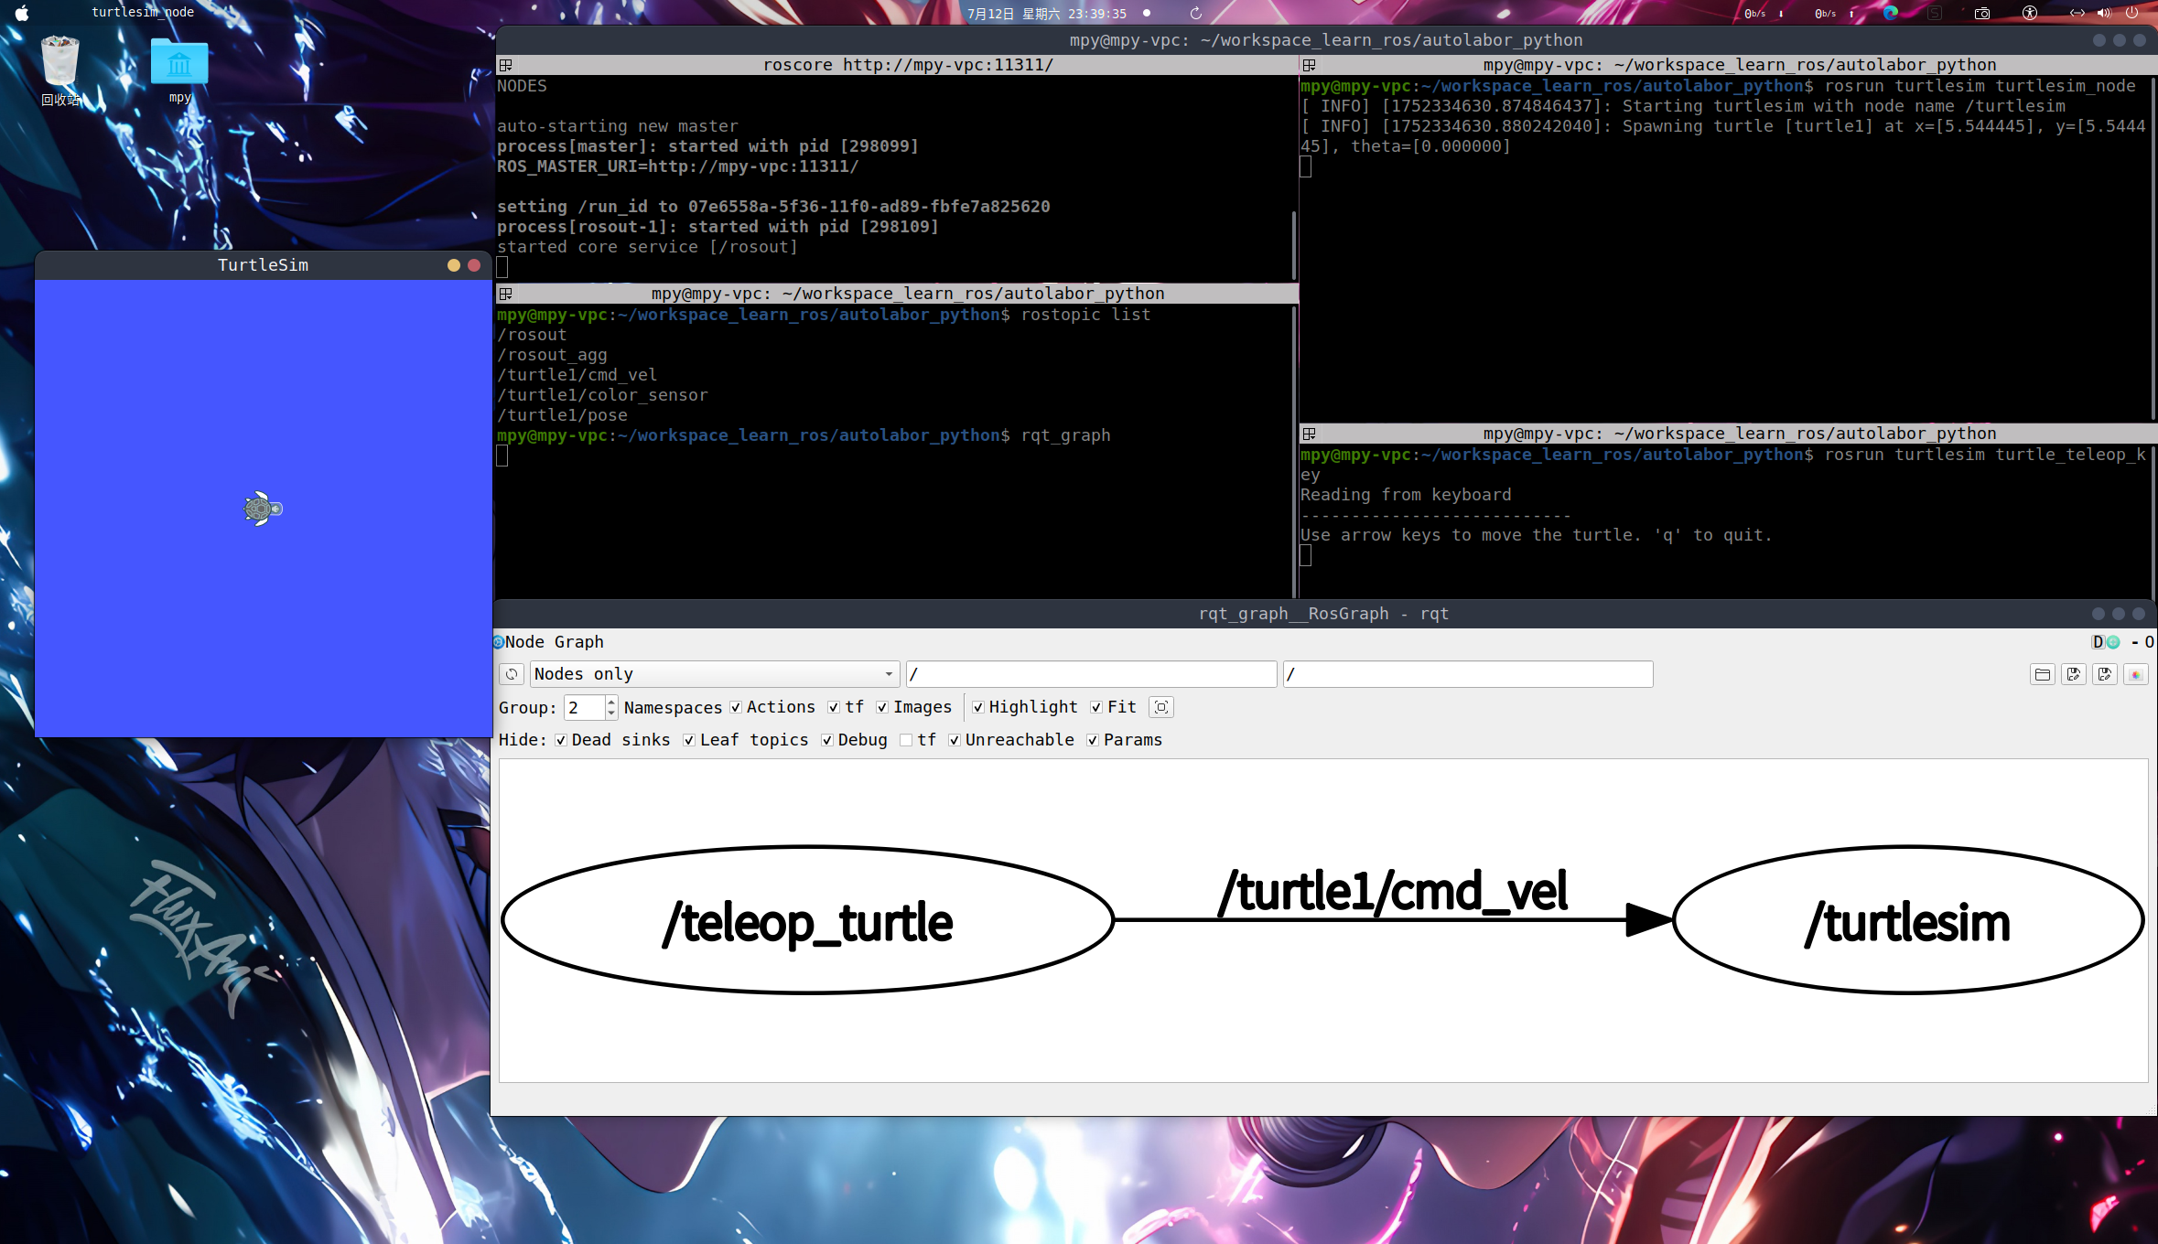2158x1244 pixels.
Task: Increase Group depth with up stepper arrow
Action: pyautogui.click(x=611, y=702)
